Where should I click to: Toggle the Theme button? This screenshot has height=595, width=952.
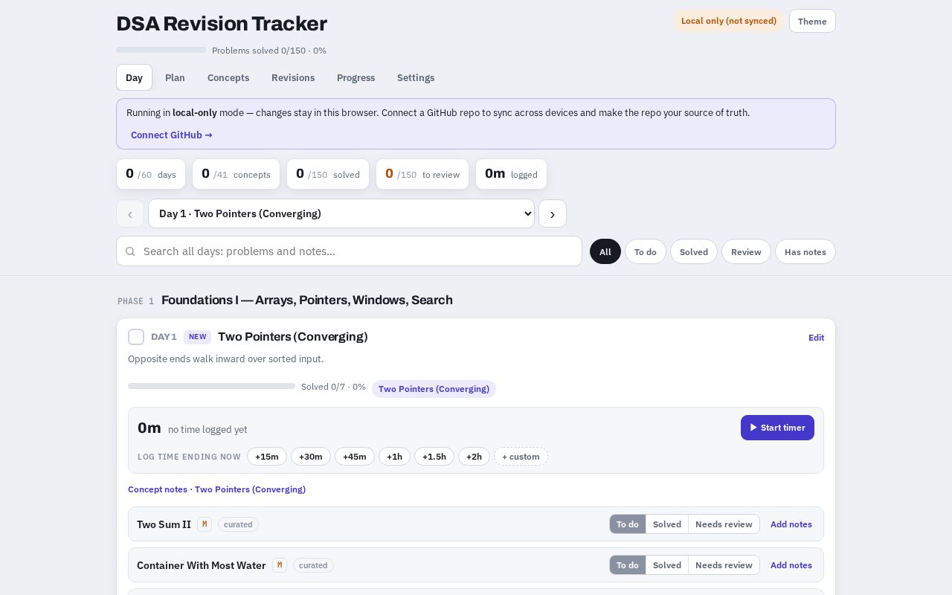pos(812,21)
